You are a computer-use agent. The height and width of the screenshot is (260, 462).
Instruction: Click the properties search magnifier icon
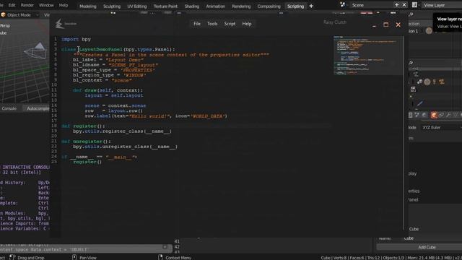[411, 63]
